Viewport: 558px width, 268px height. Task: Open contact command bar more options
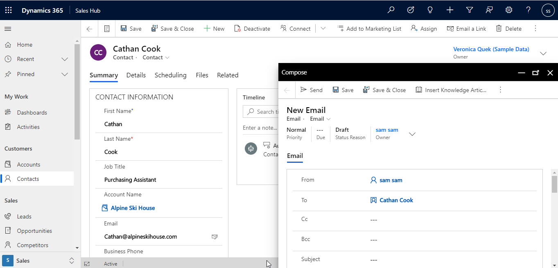(x=535, y=29)
